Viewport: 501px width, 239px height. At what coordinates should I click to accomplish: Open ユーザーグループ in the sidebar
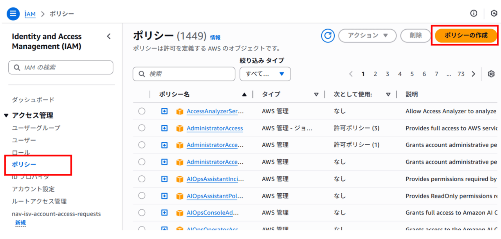click(x=36, y=128)
